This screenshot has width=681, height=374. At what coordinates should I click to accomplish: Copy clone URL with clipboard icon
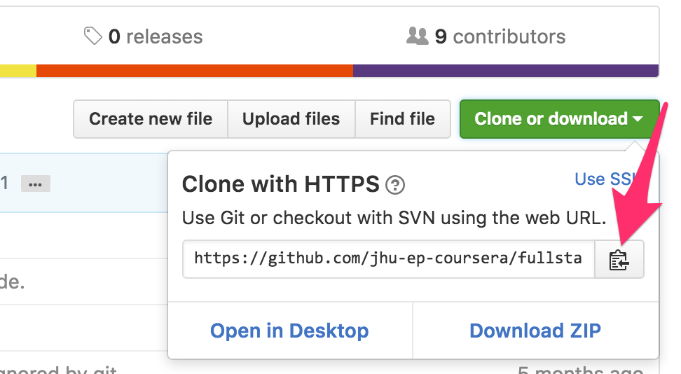click(619, 259)
